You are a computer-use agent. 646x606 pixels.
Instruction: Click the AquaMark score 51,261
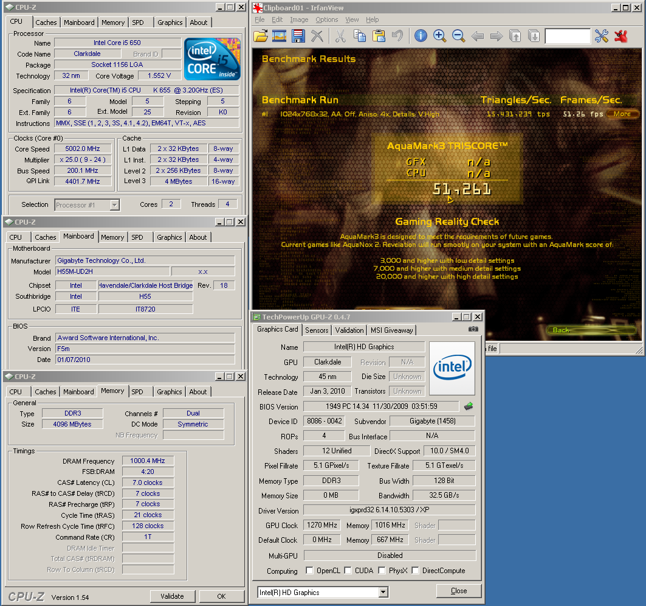[462, 189]
